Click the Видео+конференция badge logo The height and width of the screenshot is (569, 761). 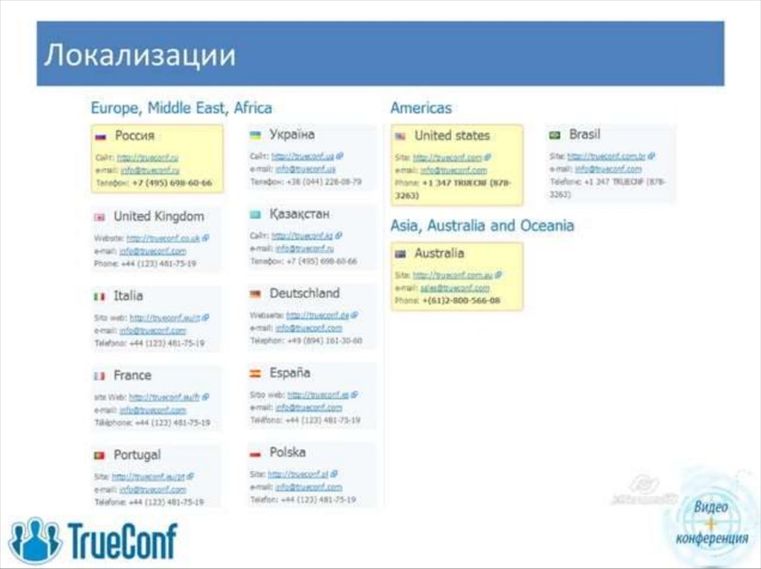click(711, 522)
